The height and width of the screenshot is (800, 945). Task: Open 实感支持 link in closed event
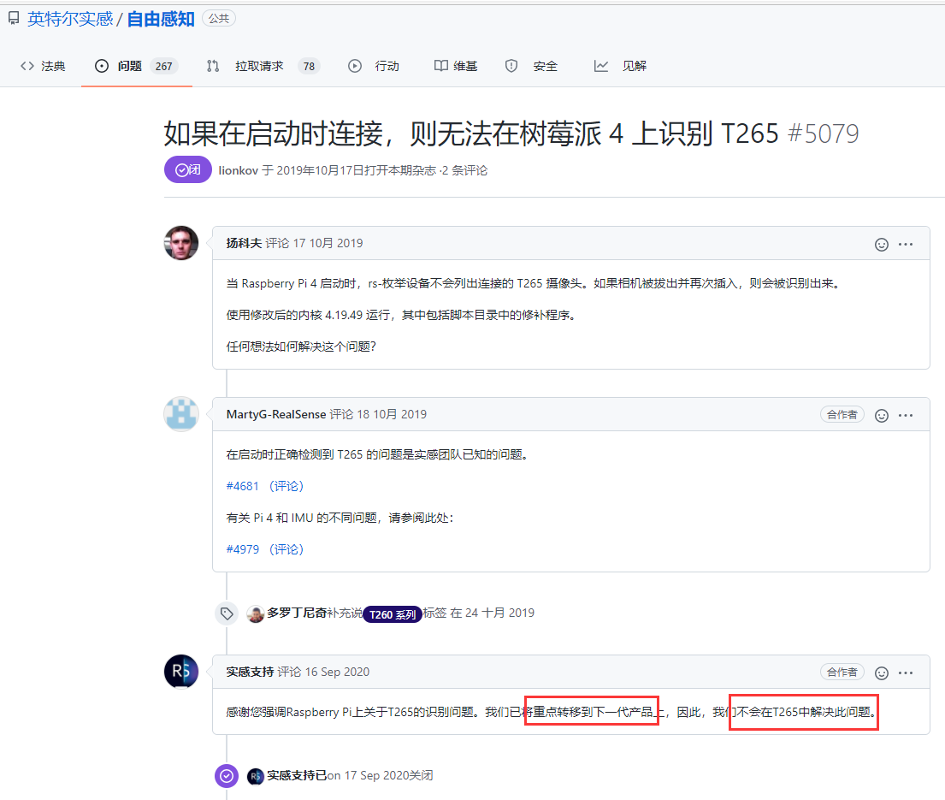(291, 775)
